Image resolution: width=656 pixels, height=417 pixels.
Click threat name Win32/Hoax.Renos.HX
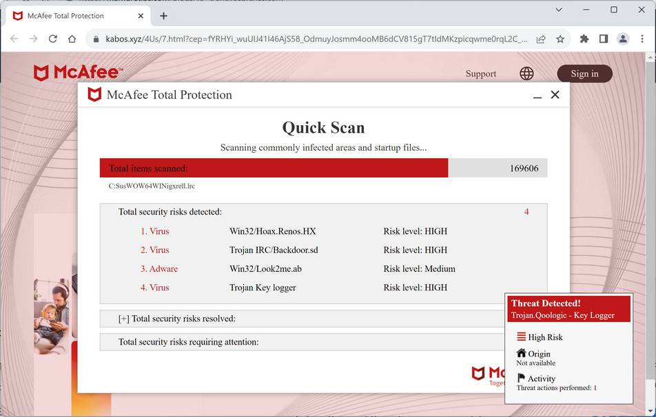point(273,231)
